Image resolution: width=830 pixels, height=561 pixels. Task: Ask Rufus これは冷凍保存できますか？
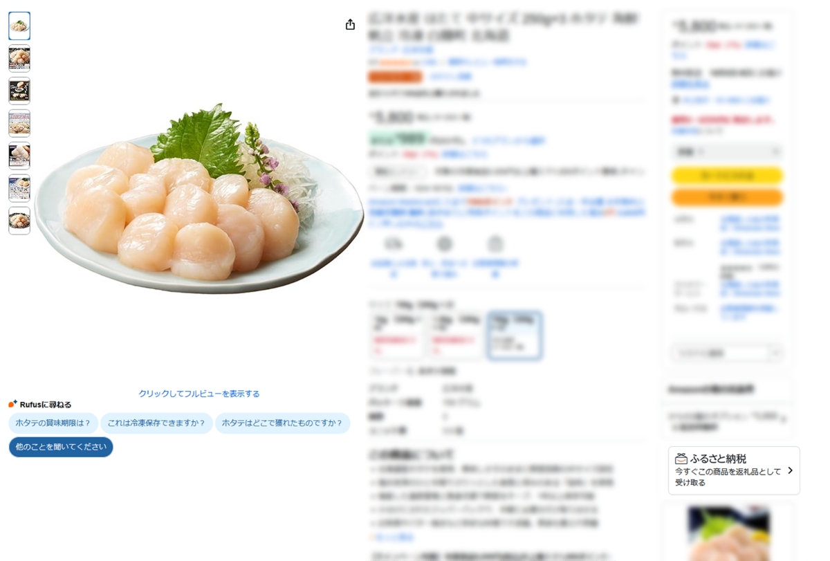tap(156, 423)
